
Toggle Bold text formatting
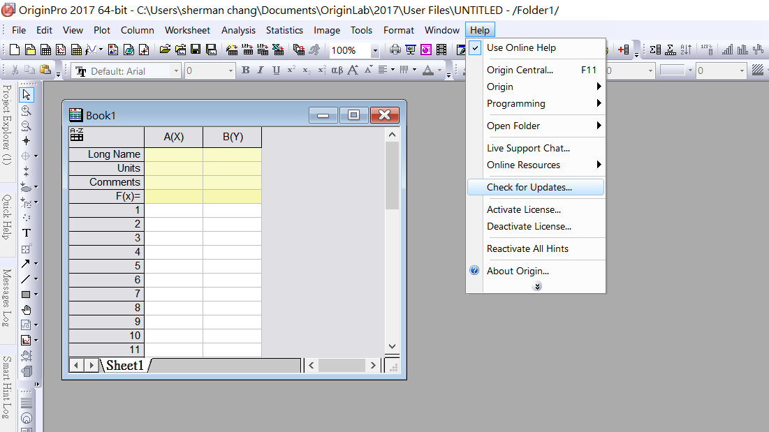pyautogui.click(x=245, y=70)
